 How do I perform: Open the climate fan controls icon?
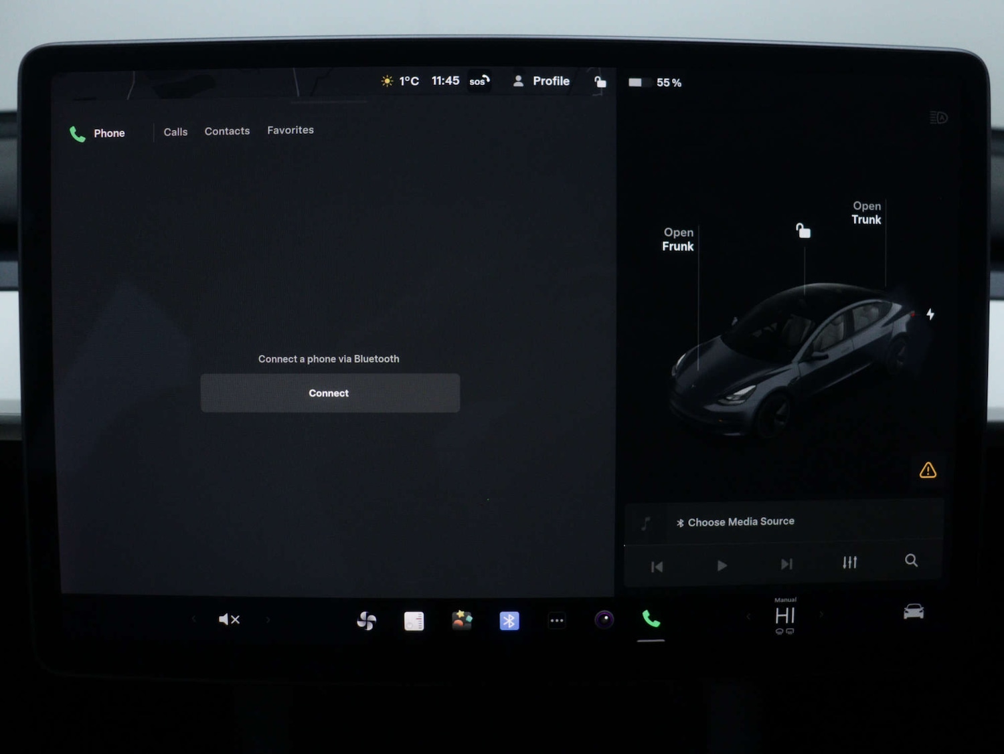tap(366, 621)
